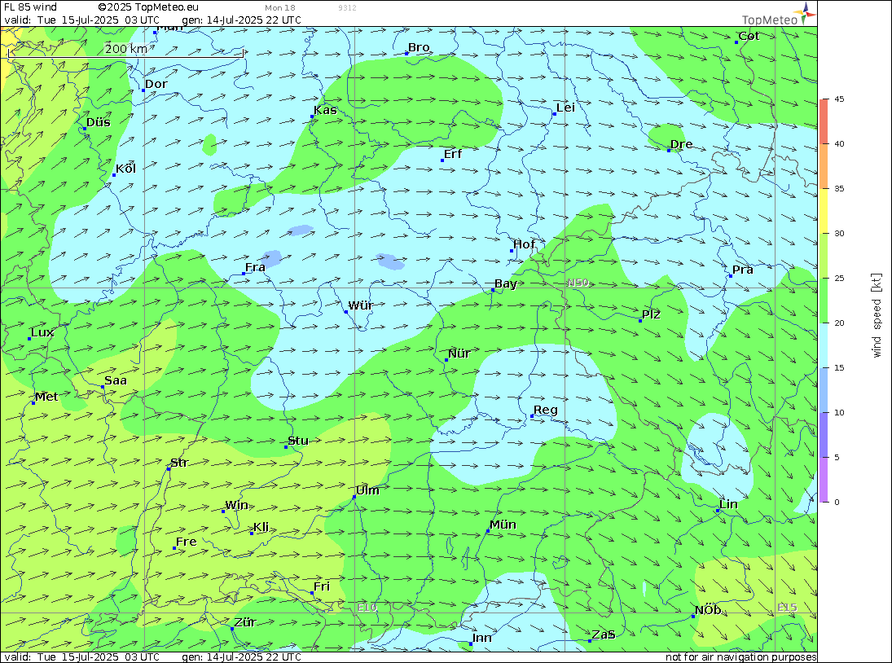Click the 45 kt red legend color
This screenshot has height=663, width=892.
[x=824, y=121]
